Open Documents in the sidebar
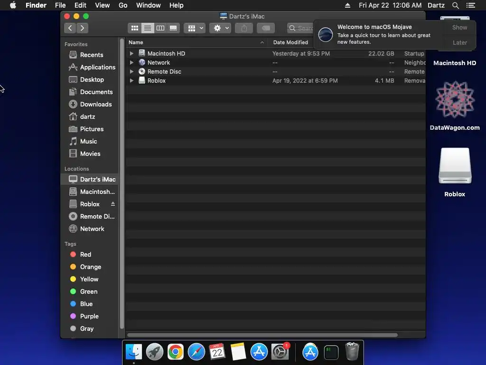The height and width of the screenshot is (365, 486). pyautogui.click(x=89, y=92)
